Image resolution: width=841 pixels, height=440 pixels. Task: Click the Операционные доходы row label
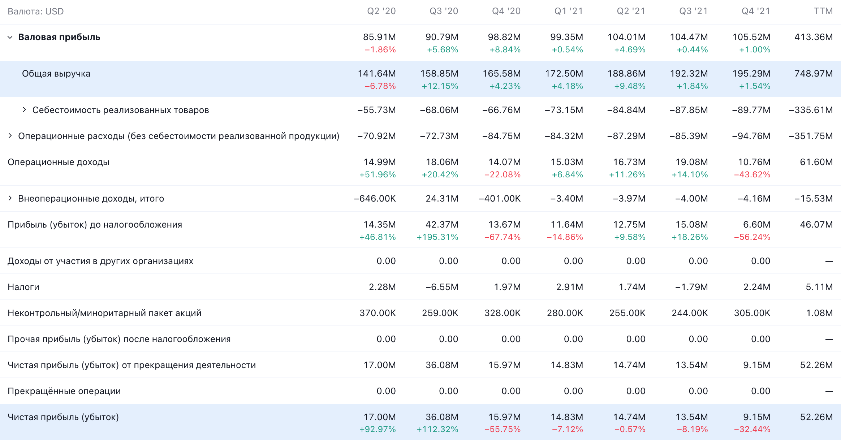(x=59, y=162)
